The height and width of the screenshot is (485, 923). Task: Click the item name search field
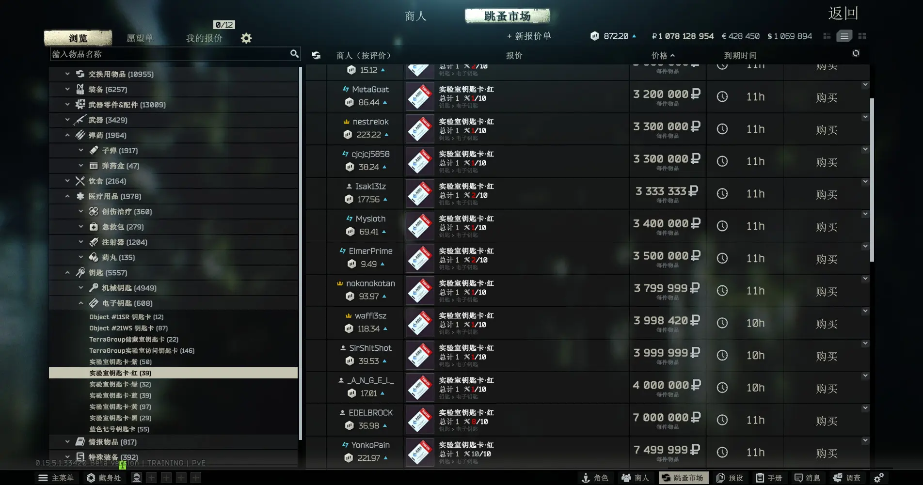tap(170, 54)
